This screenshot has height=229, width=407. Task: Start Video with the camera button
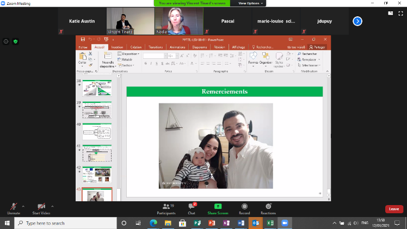coord(41,208)
